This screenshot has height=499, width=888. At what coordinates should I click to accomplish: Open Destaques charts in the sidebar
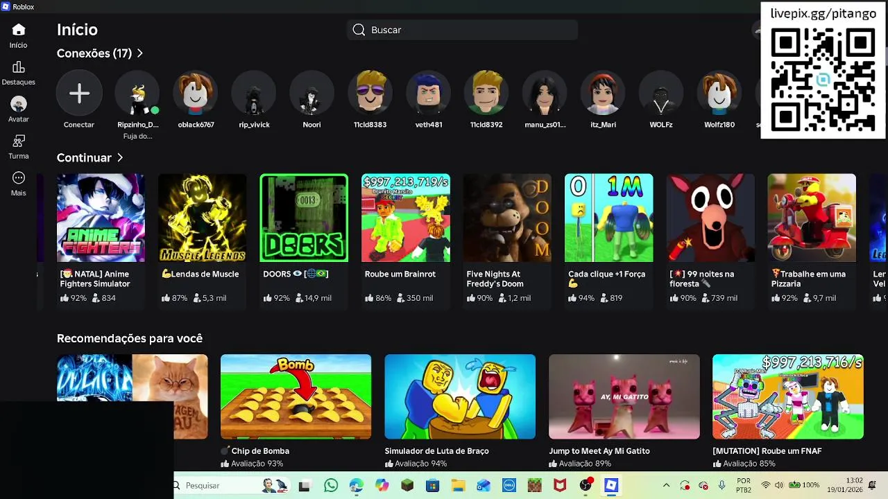19,67
